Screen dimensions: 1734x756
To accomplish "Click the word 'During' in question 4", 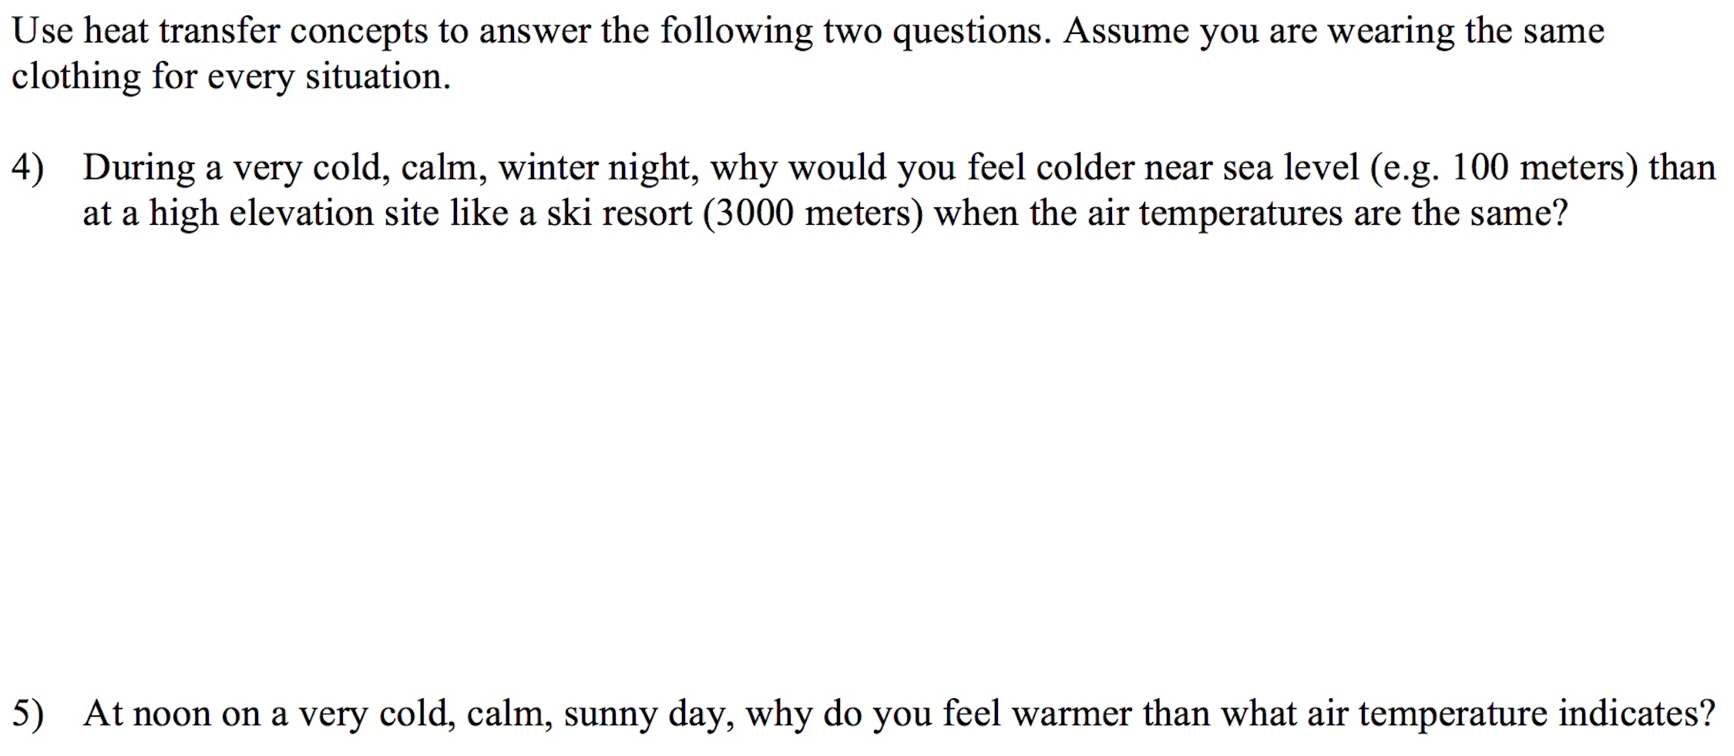I will [x=139, y=168].
